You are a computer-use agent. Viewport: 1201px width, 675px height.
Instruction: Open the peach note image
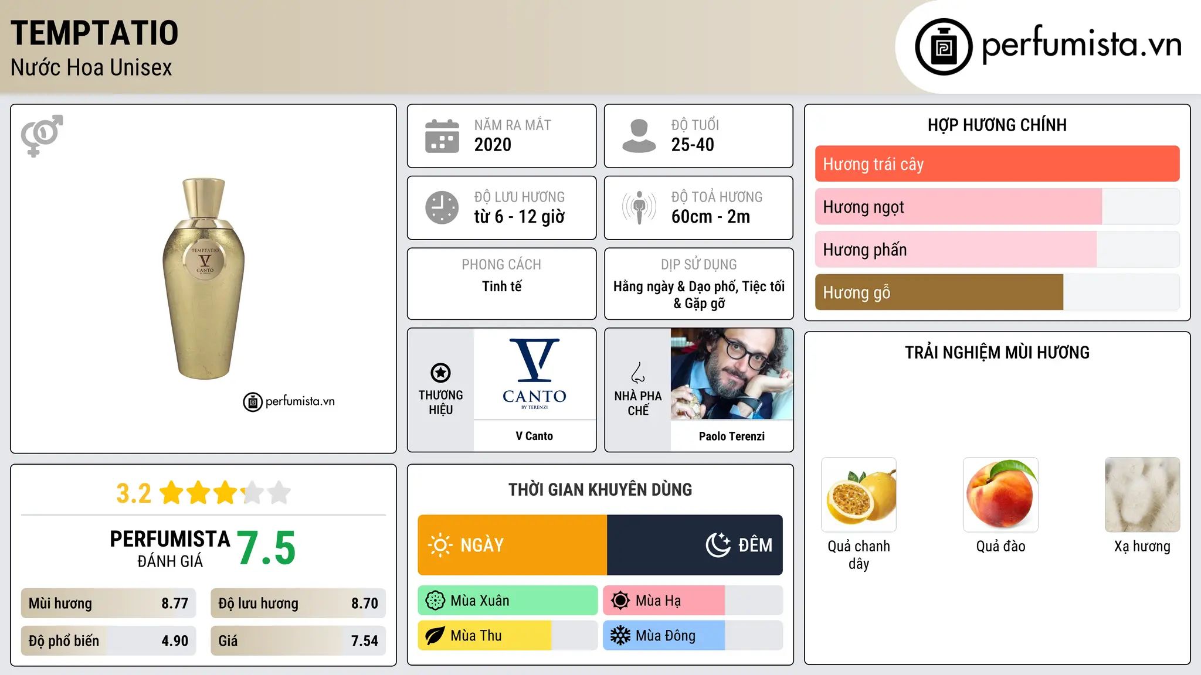tap(1000, 495)
